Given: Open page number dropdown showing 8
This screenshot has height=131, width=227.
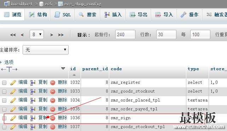Looking at the screenshot, I should 37,34.
